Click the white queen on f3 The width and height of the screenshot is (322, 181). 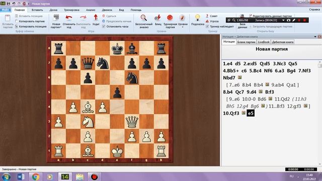(x=132, y=122)
